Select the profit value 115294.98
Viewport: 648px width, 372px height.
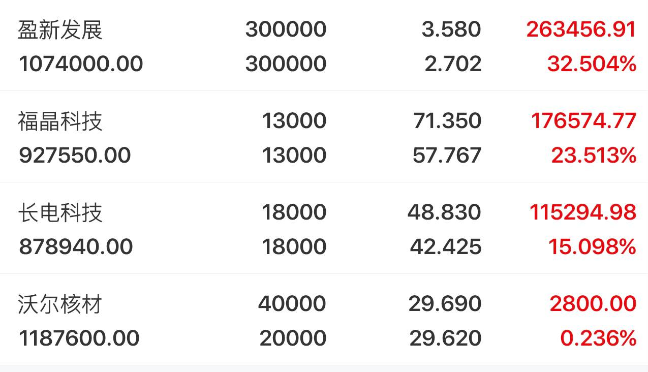583,212
